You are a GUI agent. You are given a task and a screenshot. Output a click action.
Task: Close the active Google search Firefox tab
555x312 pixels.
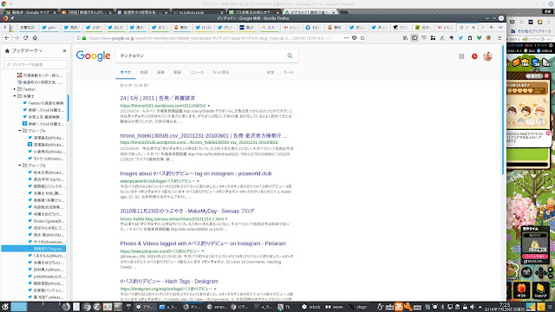tap(473, 27)
